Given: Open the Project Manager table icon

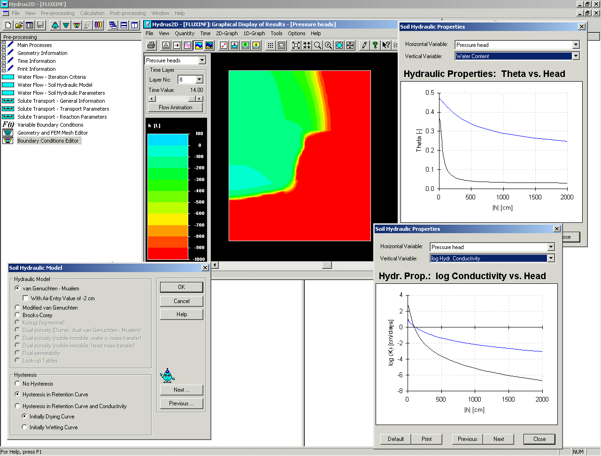Looking at the screenshot, I should tap(29, 25).
